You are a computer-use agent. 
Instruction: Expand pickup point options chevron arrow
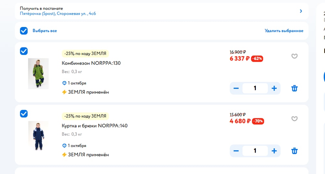pos(301,11)
